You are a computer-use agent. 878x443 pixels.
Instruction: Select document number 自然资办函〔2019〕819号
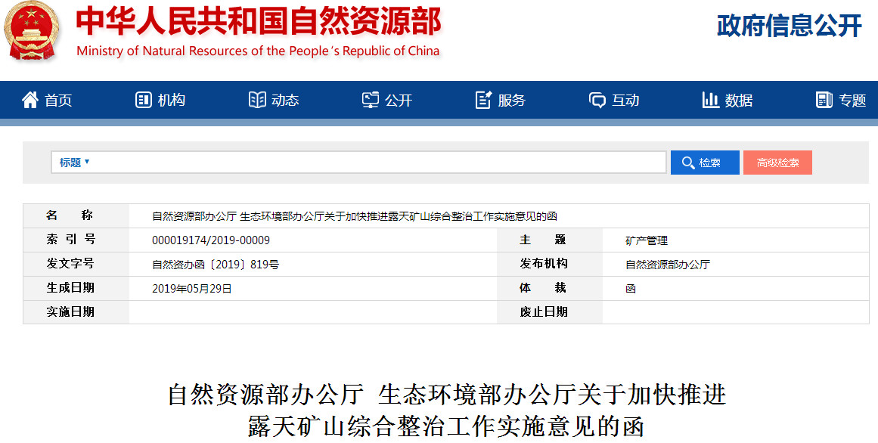216,265
